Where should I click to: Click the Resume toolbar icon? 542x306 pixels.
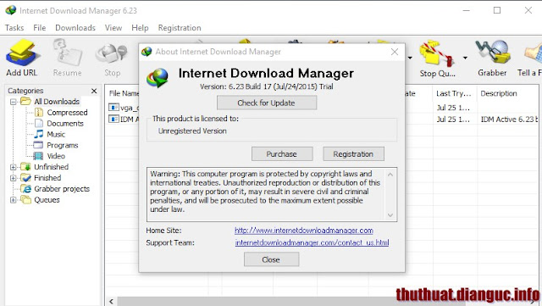(68, 58)
